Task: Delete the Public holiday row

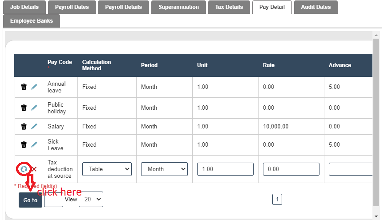Action: [24, 108]
